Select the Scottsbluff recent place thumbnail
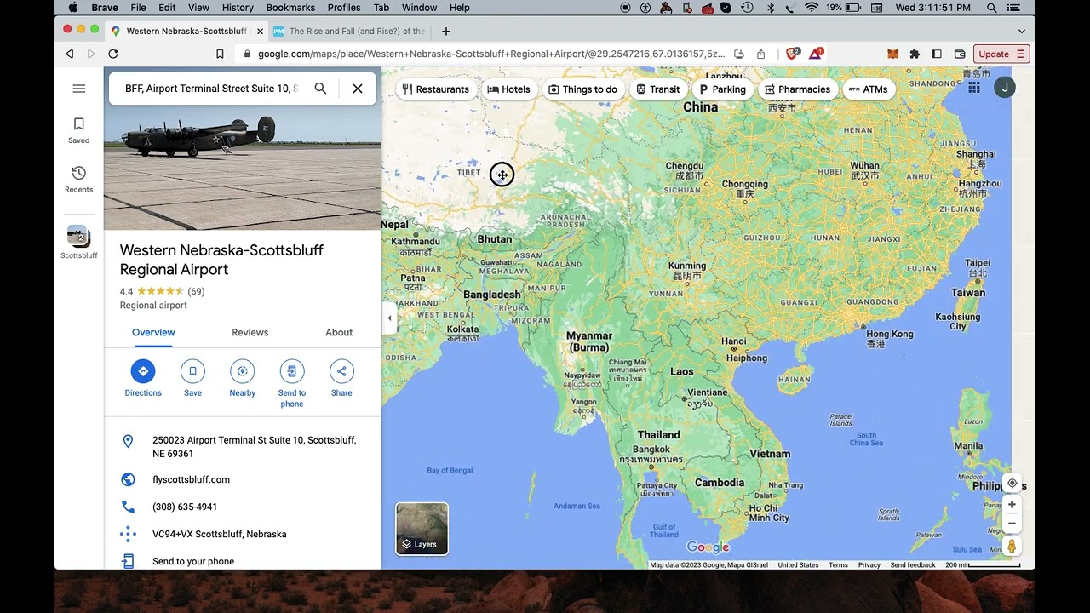This screenshot has width=1090, height=613. pyautogui.click(x=78, y=242)
